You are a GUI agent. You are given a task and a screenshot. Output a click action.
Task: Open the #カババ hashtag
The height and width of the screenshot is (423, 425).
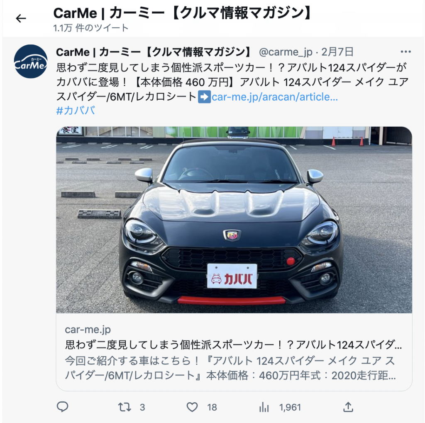click(76, 111)
